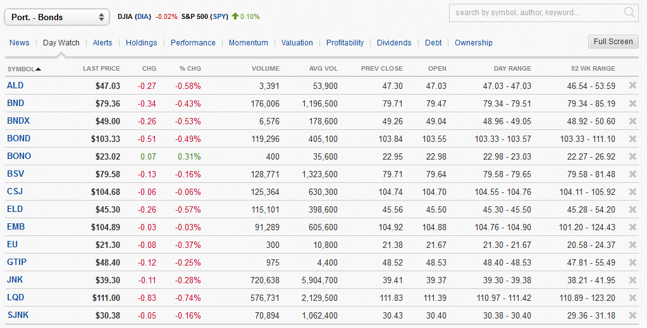Select the Momentum tab
The height and width of the screenshot is (328, 647).
249,43
